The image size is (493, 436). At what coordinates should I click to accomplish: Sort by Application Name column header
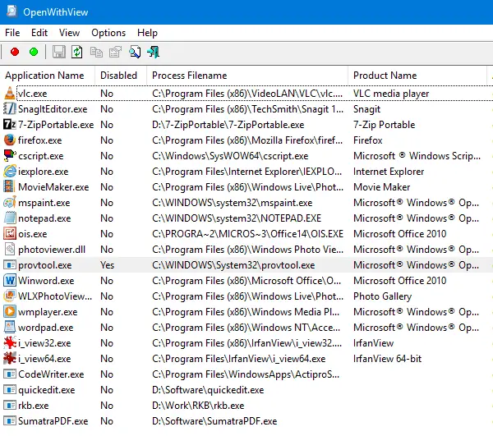[47, 76]
